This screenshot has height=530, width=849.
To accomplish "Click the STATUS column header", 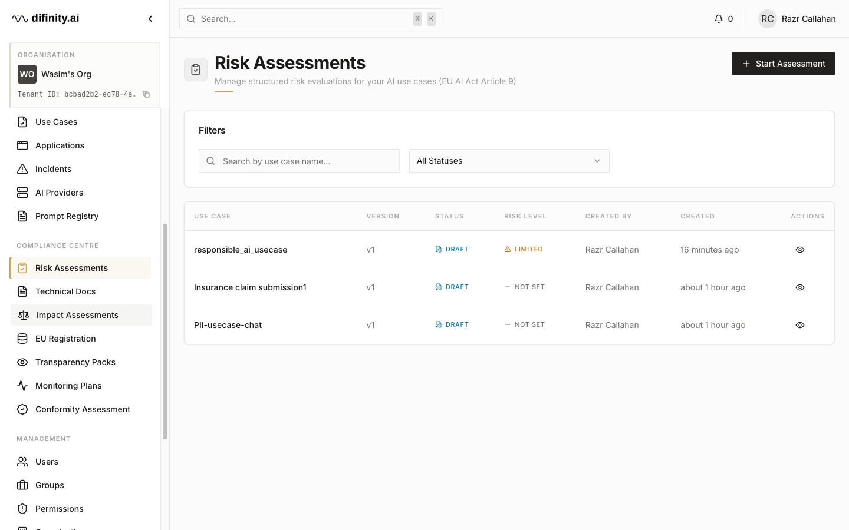I will click(x=449, y=216).
